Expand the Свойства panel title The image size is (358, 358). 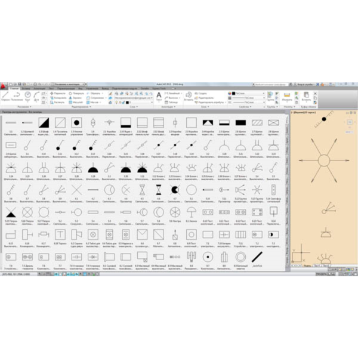[245, 107]
